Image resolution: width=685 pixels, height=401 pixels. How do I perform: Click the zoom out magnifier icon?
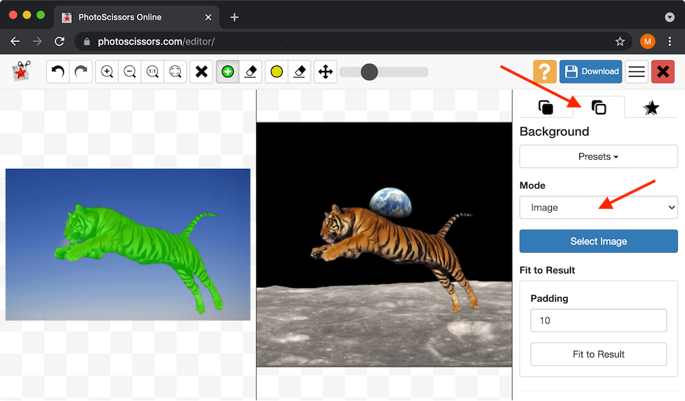click(x=129, y=71)
